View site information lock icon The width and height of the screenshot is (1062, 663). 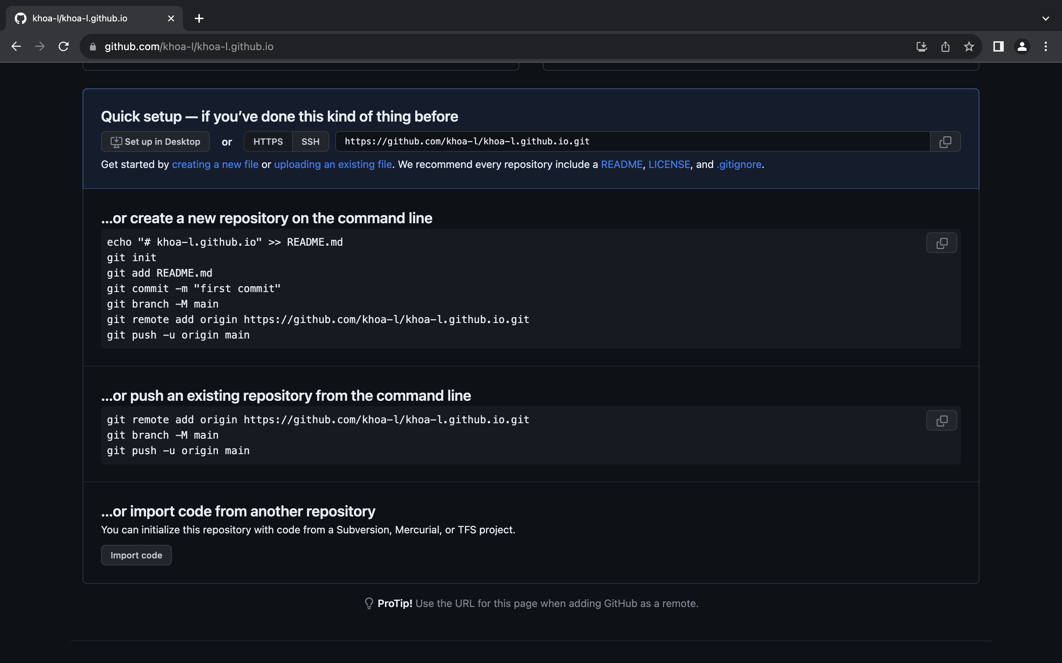(x=93, y=46)
